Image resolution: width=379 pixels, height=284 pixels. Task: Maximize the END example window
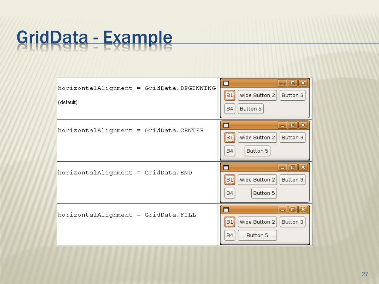[293, 168]
